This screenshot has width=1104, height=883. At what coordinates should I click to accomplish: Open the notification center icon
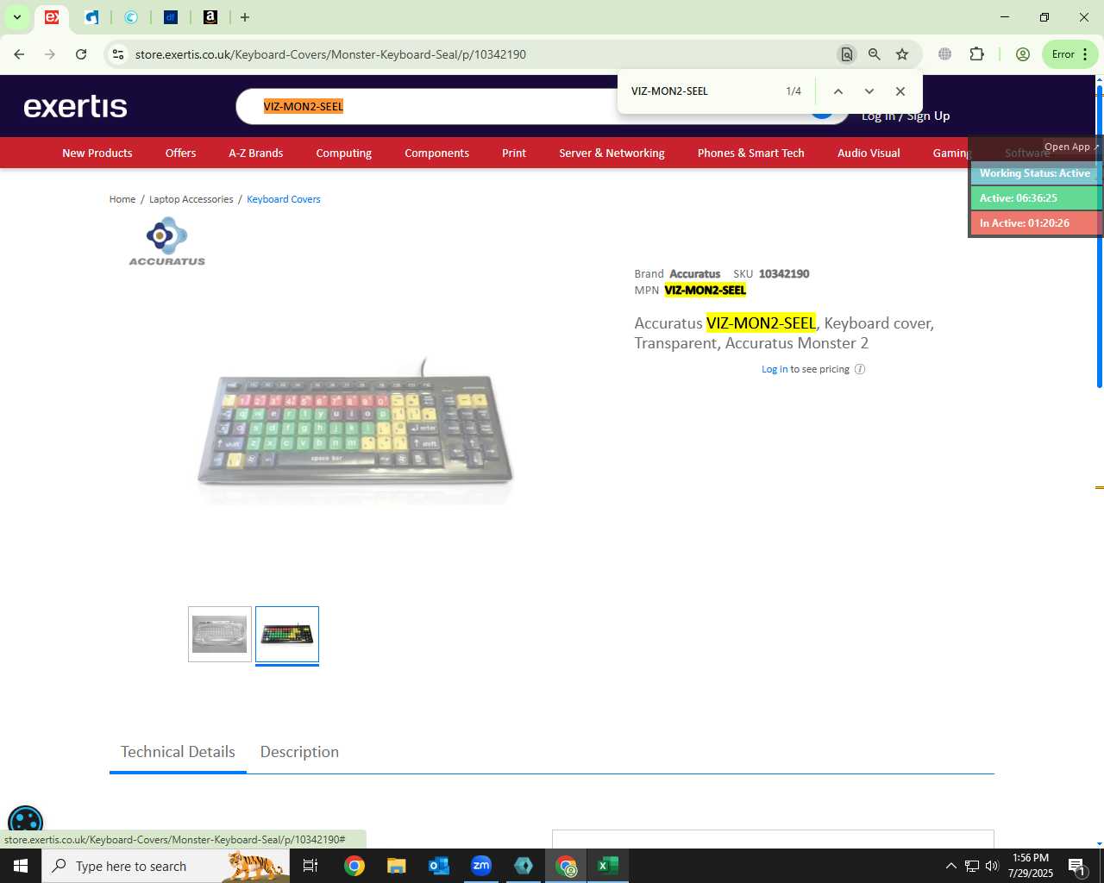(x=1077, y=866)
